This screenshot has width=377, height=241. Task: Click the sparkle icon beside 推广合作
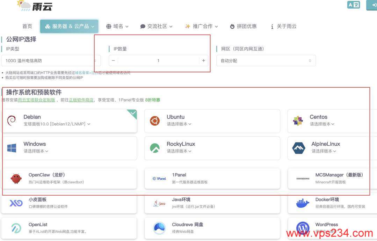188,26
